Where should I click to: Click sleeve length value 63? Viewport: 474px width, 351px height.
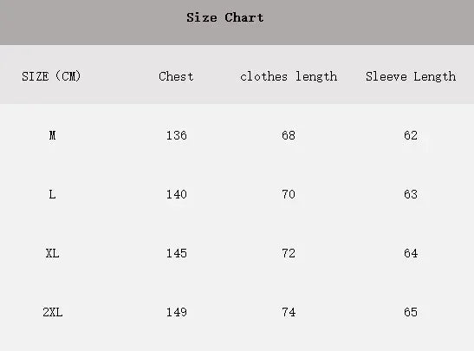(x=411, y=194)
